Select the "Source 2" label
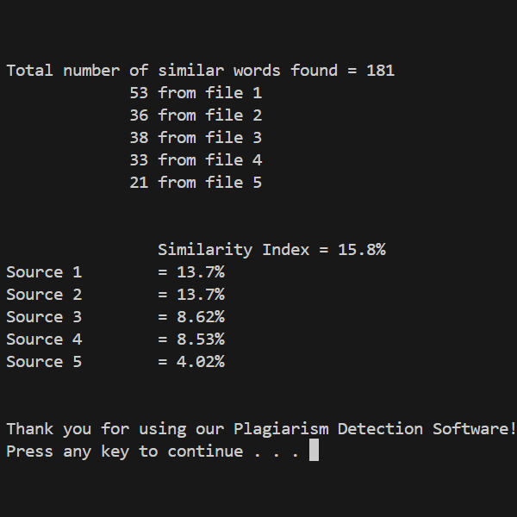The width and height of the screenshot is (517, 517). (44, 295)
